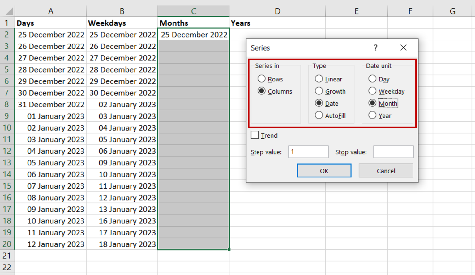Pick Weekday as the date unit
This screenshot has height=275, width=475.
point(372,91)
